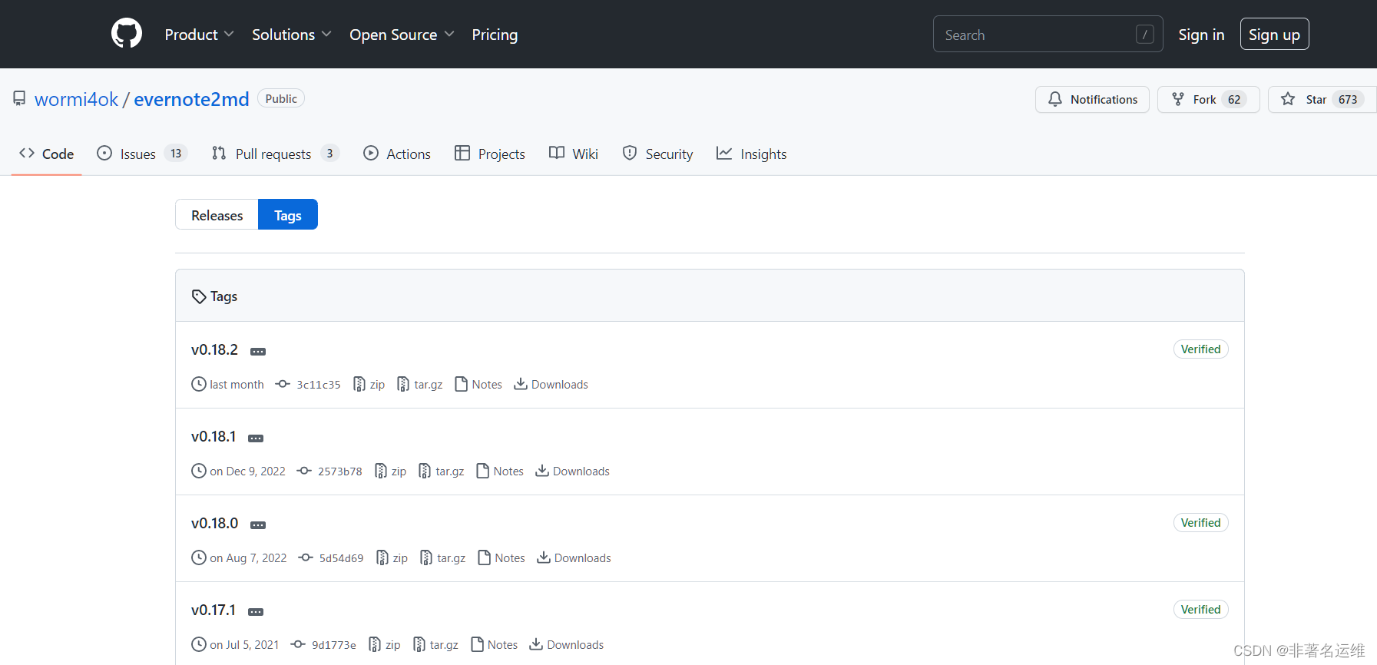1377x665 pixels.
Task: Click the 'on Jul 5, 2021' timestamp
Action: tap(244, 645)
